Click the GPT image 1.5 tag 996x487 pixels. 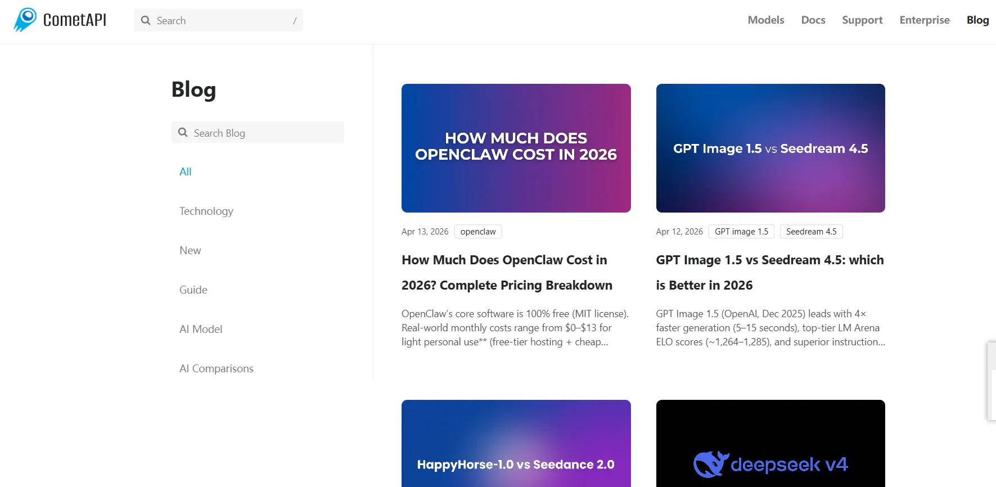coord(741,232)
